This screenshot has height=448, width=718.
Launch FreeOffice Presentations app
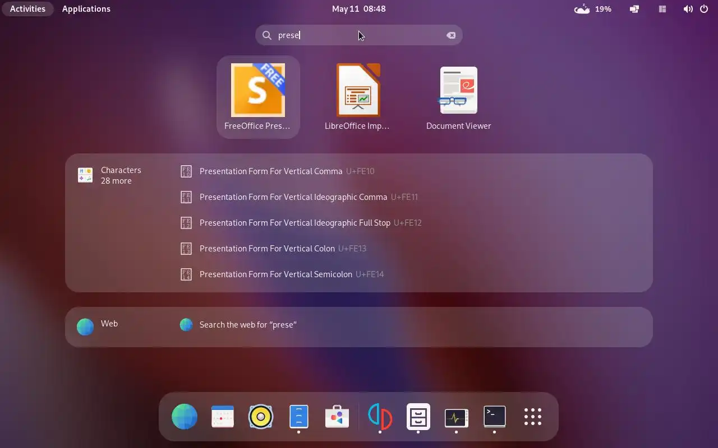pos(258,97)
